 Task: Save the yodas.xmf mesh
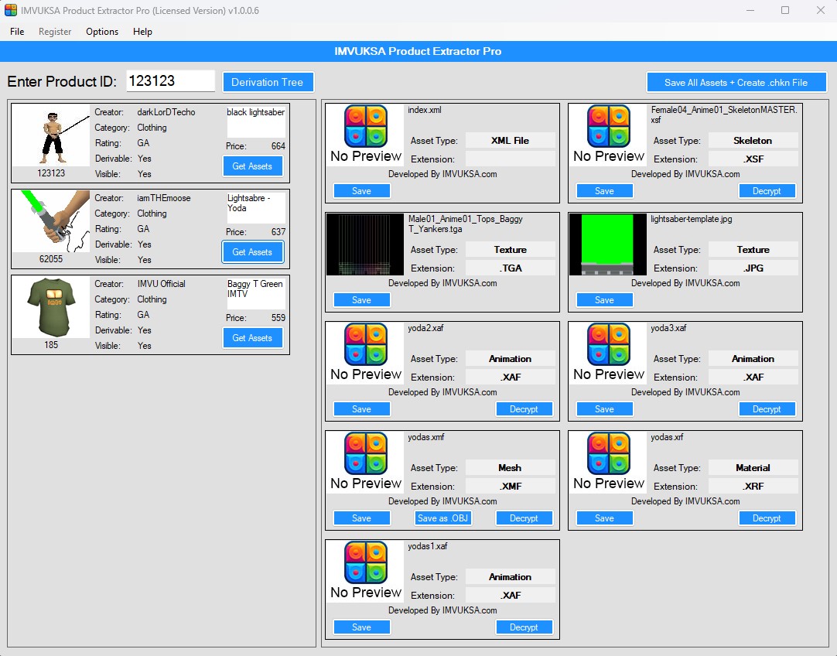tap(361, 518)
